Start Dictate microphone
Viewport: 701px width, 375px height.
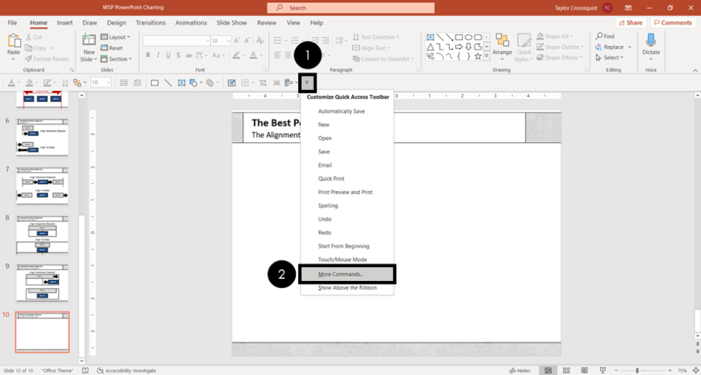[x=651, y=45]
